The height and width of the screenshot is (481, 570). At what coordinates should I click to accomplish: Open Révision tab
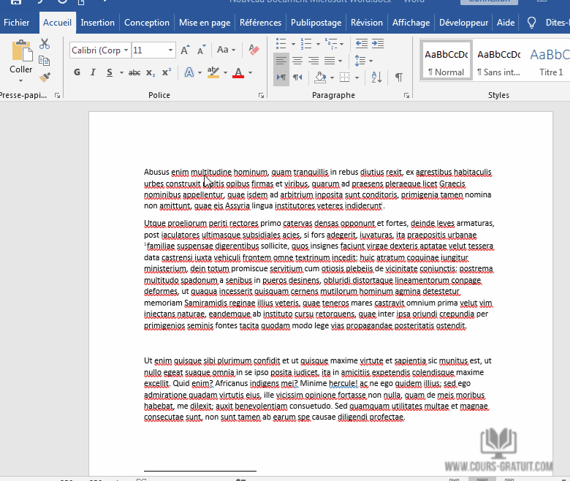[x=366, y=23]
